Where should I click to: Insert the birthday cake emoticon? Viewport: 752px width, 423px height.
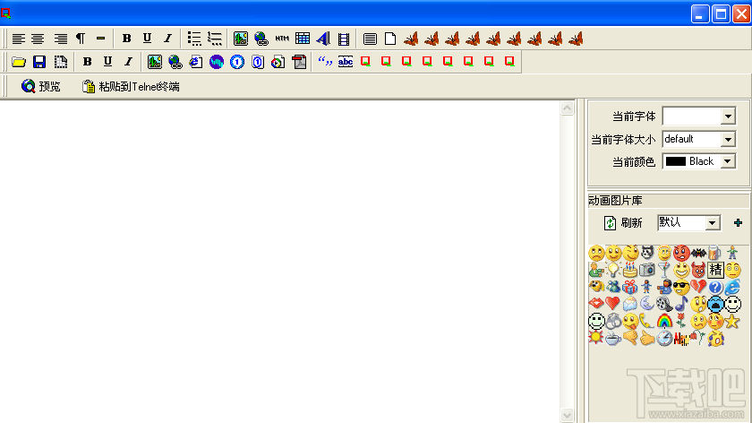[x=630, y=270]
